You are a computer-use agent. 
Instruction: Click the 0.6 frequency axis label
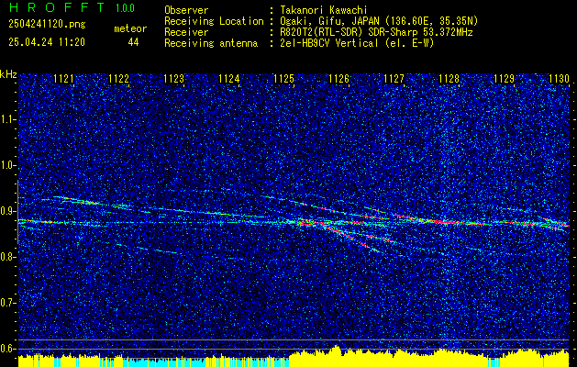pyautogui.click(x=6, y=349)
